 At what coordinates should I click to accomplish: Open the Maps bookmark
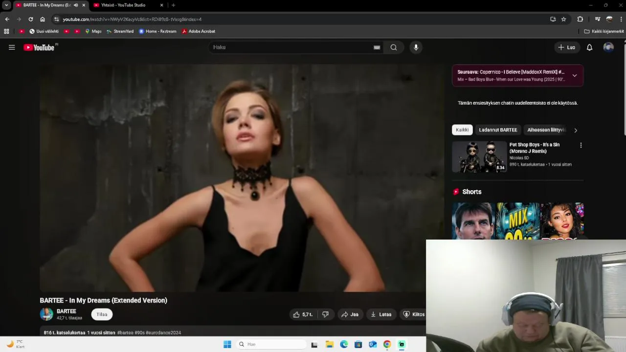coord(93,31)
